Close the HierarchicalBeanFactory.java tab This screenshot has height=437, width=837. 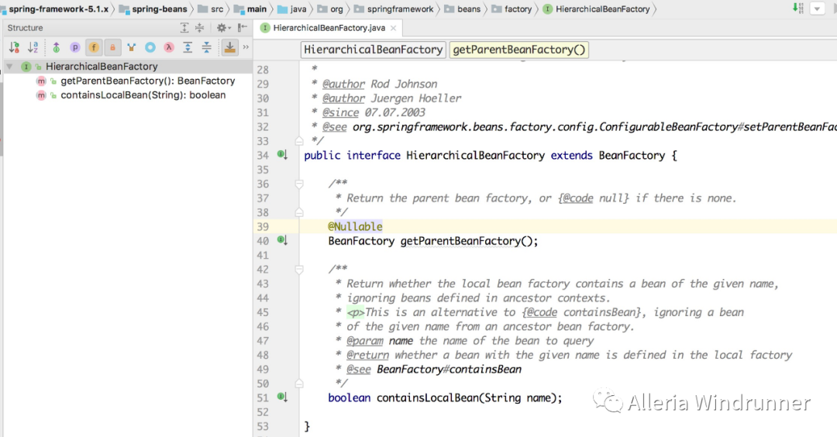coord(394,28)
